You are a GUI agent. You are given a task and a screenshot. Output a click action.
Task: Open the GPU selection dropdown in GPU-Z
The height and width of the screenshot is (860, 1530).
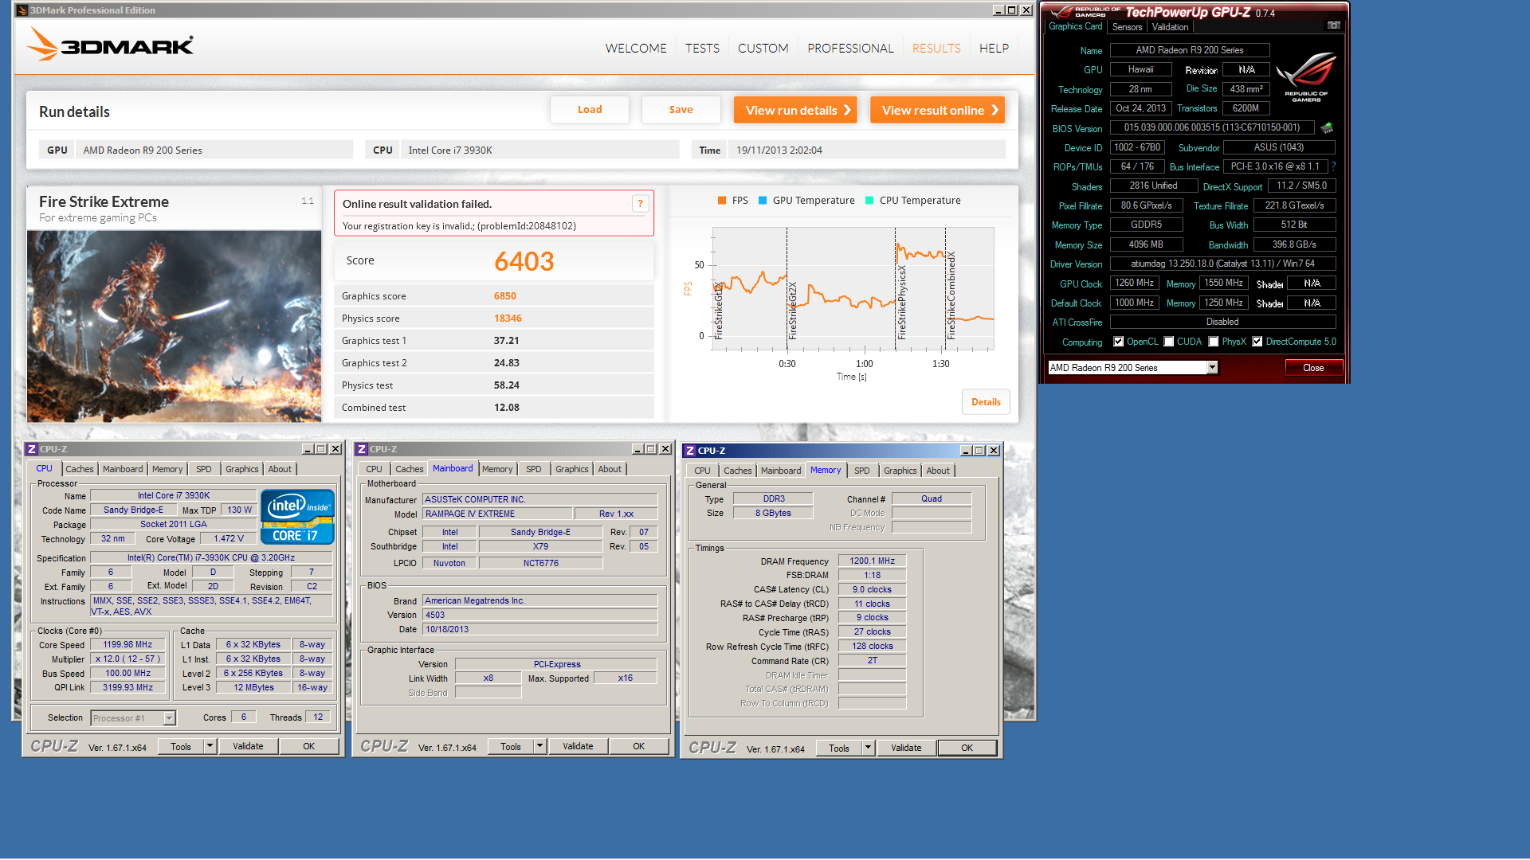(x=1212, y=368)
